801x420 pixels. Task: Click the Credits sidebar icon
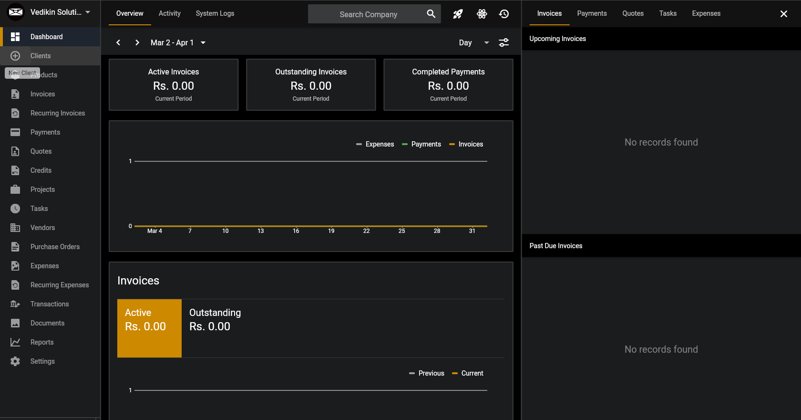click(15, 170)
